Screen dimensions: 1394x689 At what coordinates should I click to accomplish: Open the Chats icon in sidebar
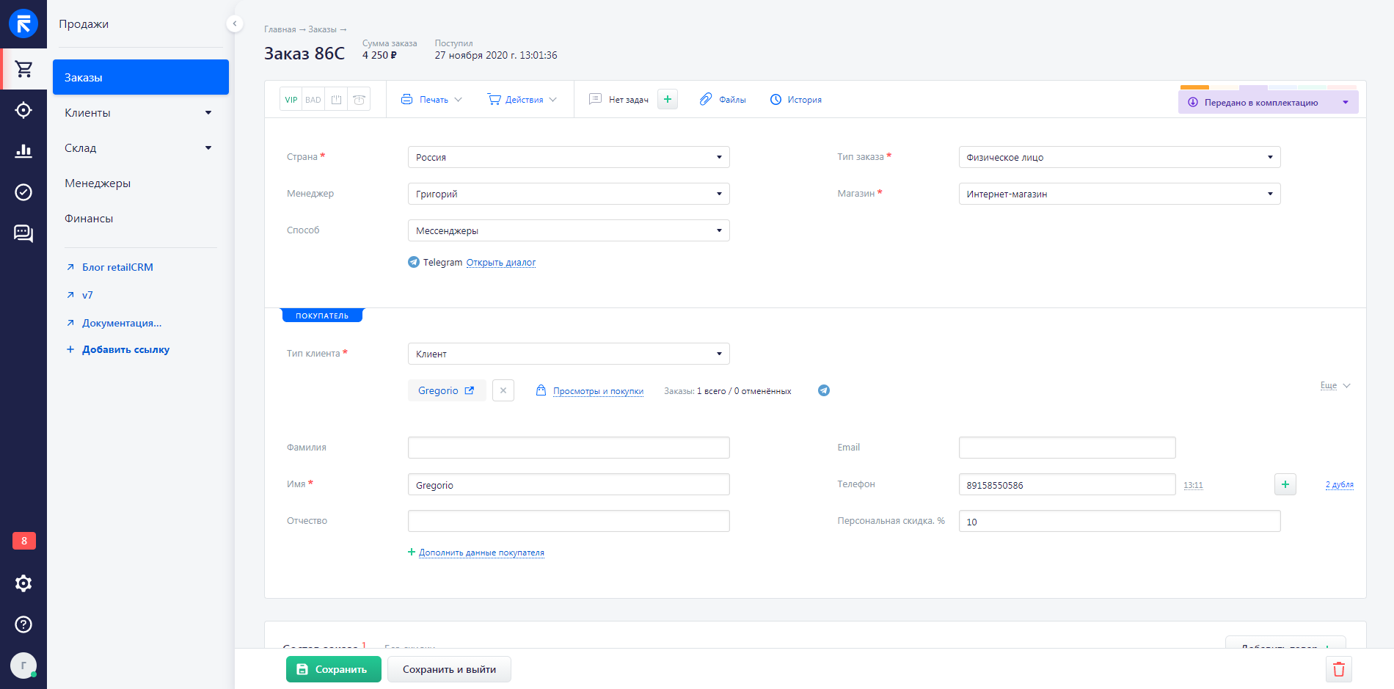tap(23, 233)
